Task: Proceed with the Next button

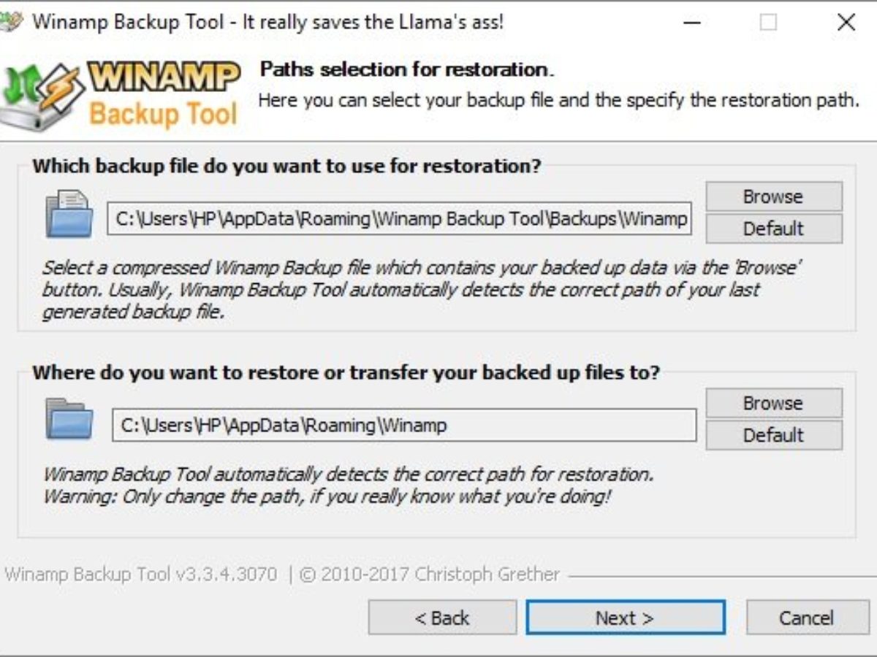Action: coord(625,618)
